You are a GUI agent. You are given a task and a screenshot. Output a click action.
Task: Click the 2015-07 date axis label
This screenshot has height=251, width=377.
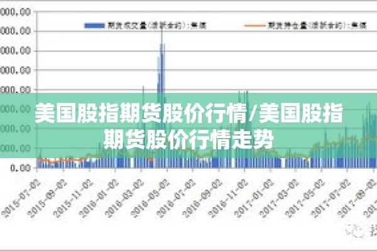tap(21, 199)
